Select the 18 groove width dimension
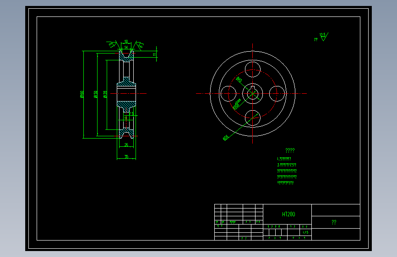 [x=126, y=41]
